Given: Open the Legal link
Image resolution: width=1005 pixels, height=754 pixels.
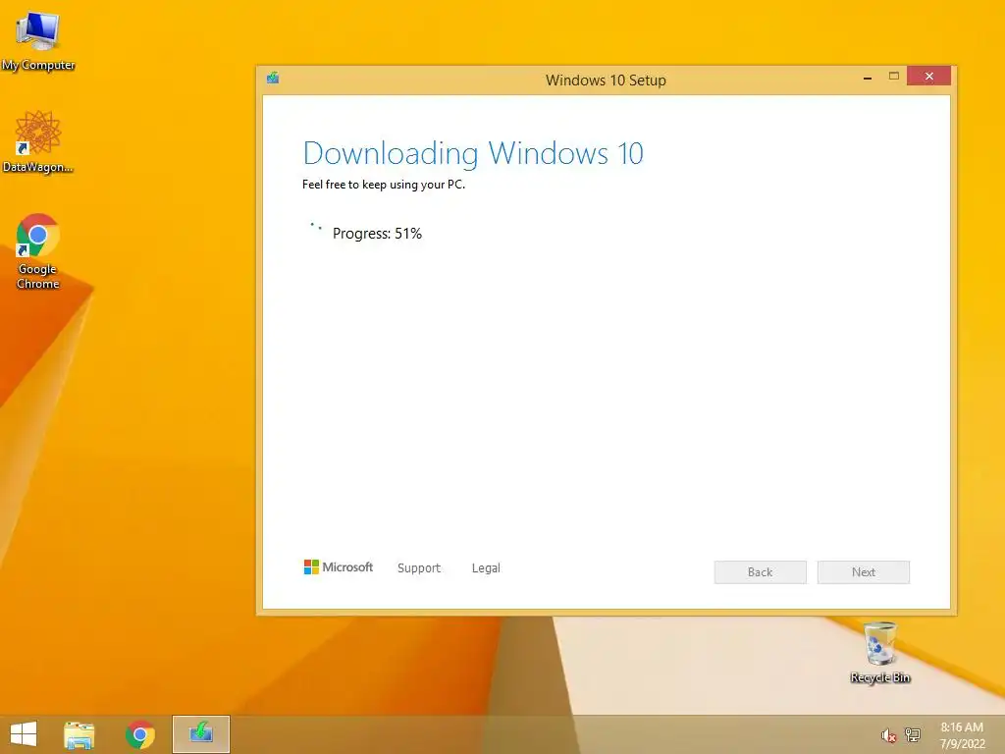Looking at the screenshot, I should [486, 568].
